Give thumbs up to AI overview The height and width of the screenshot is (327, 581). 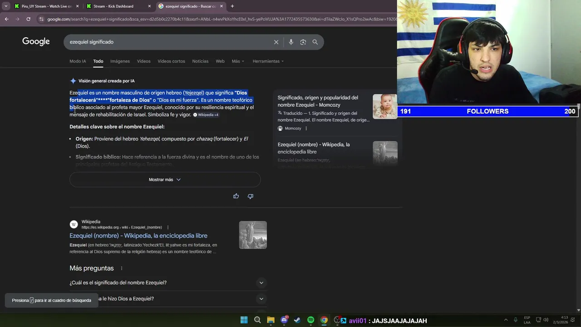pos(236,196)
